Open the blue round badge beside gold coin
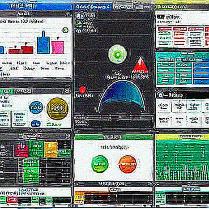Image resolution: width=209 pixels, height=209 pixels. (36, 107)
